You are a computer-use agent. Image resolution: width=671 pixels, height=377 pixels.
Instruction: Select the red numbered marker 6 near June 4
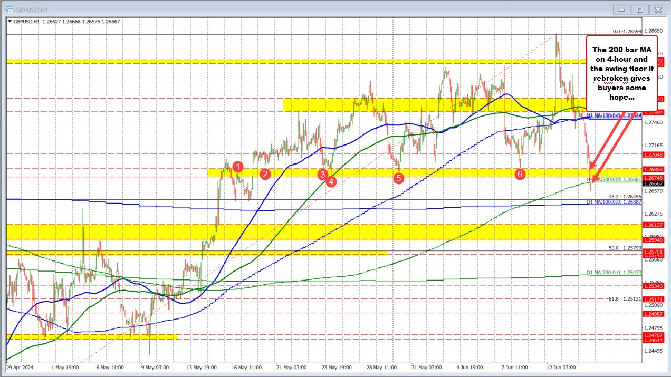point(520,173)
